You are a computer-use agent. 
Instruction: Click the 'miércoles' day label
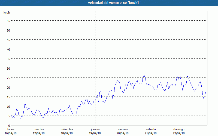[67, 129]
